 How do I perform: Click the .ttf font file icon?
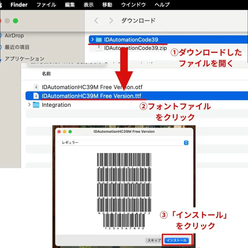pyautogui.click(x=36, y=96)
